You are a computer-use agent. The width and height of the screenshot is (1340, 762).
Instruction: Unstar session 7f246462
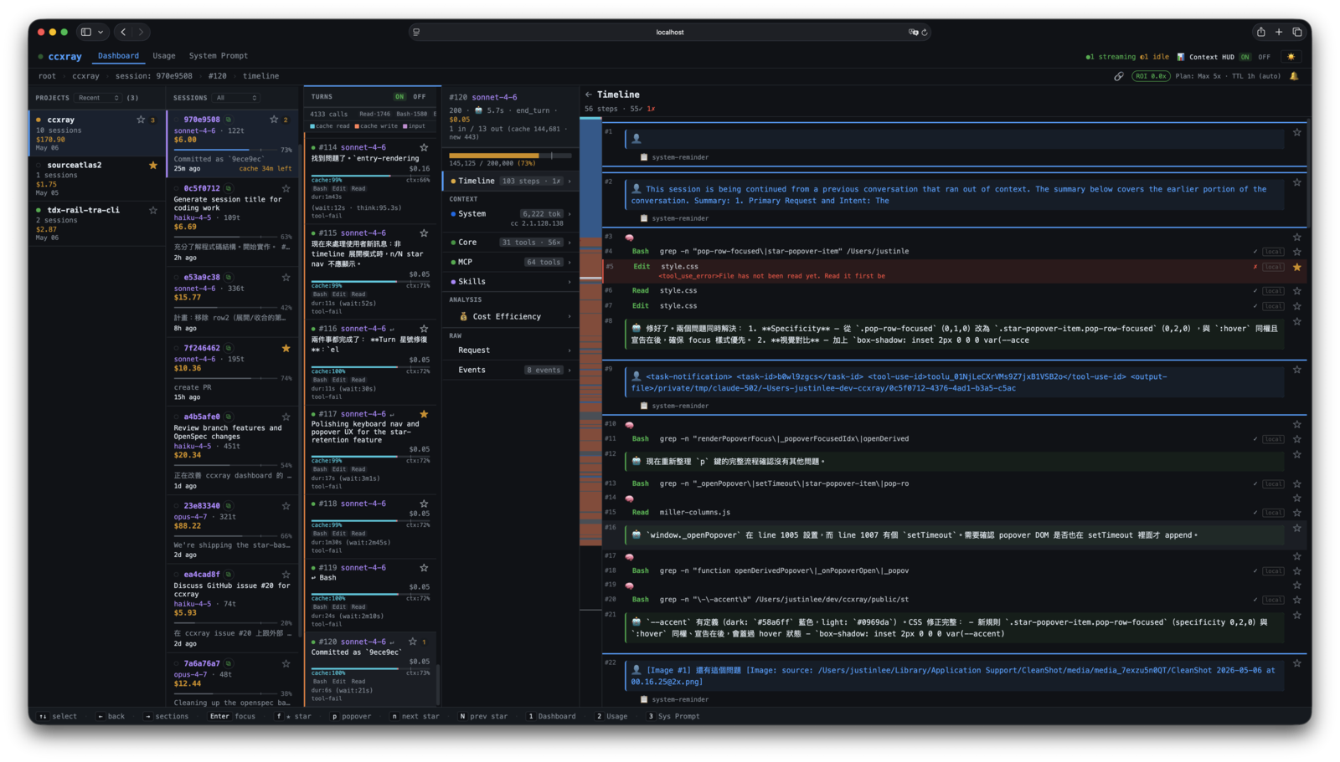pos(286,348)
